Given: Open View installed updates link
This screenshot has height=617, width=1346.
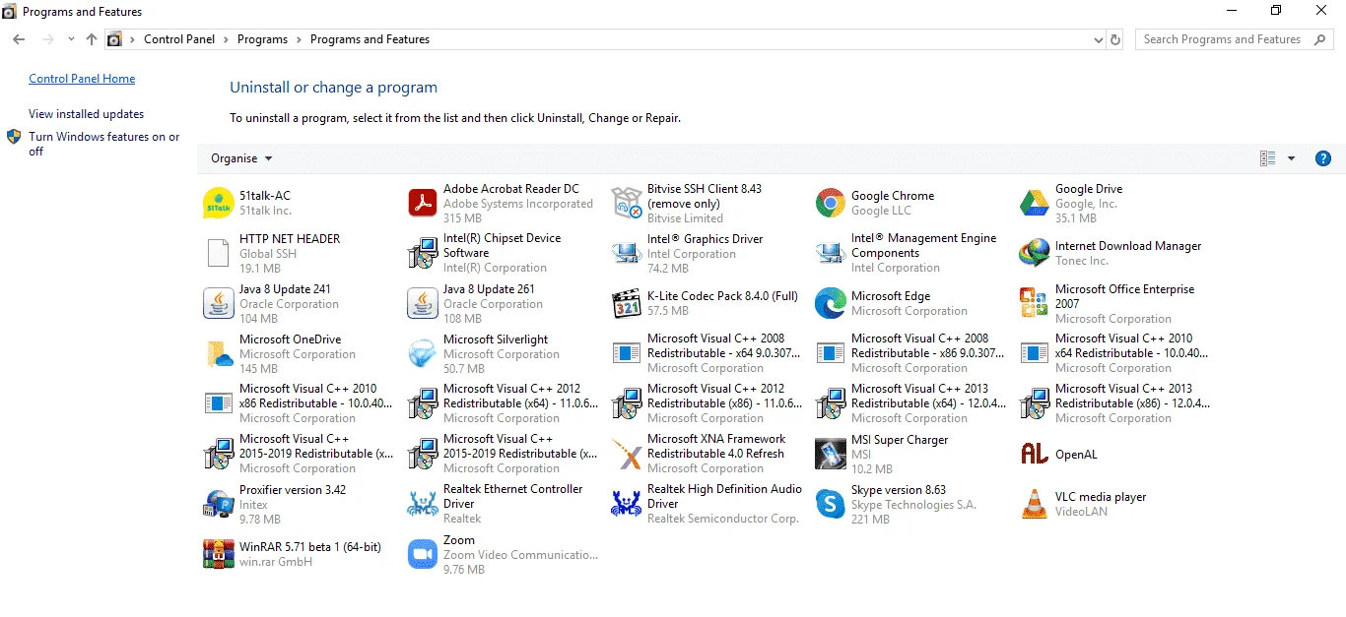Looking at the screenshot, I should [x=86, y=114].
